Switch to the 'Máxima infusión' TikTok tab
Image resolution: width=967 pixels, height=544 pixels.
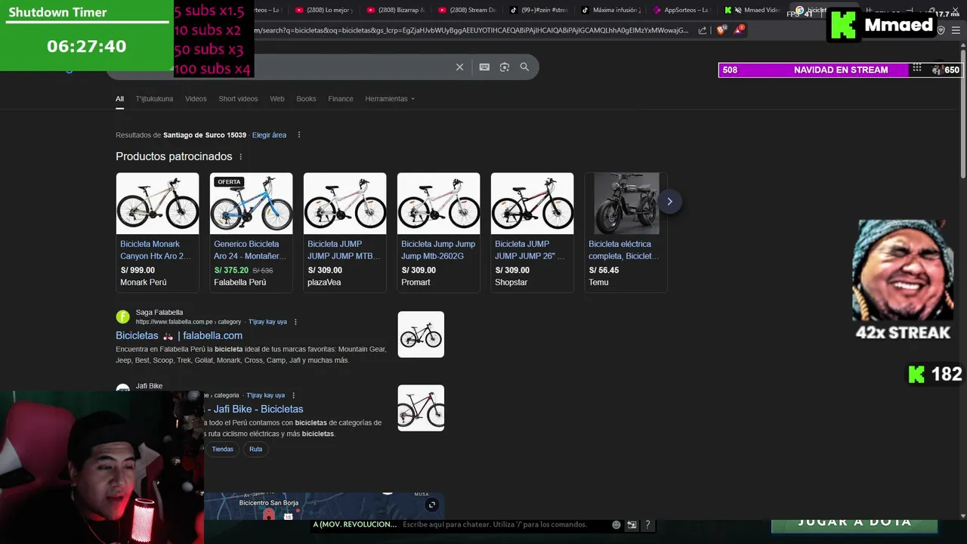tap(610, 10)
